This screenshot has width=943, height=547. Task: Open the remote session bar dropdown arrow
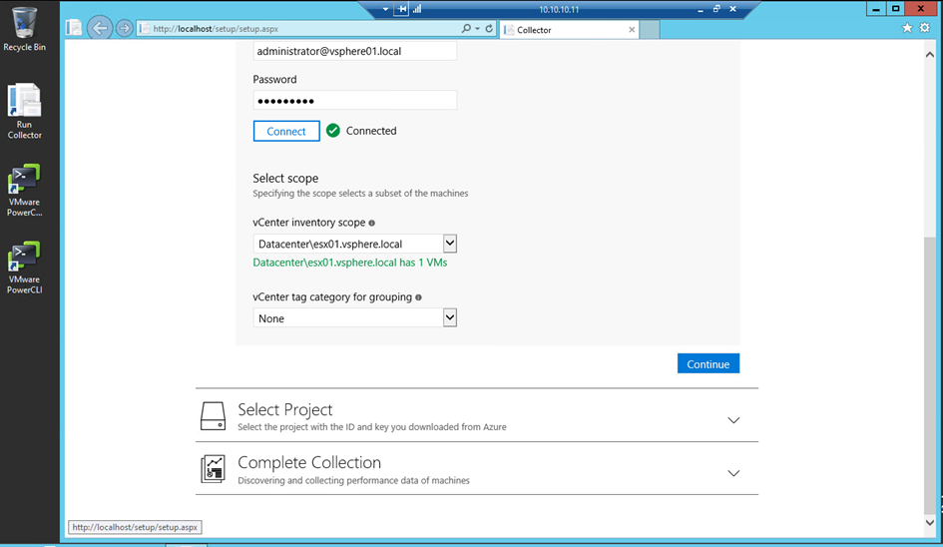tap(385, 9)
